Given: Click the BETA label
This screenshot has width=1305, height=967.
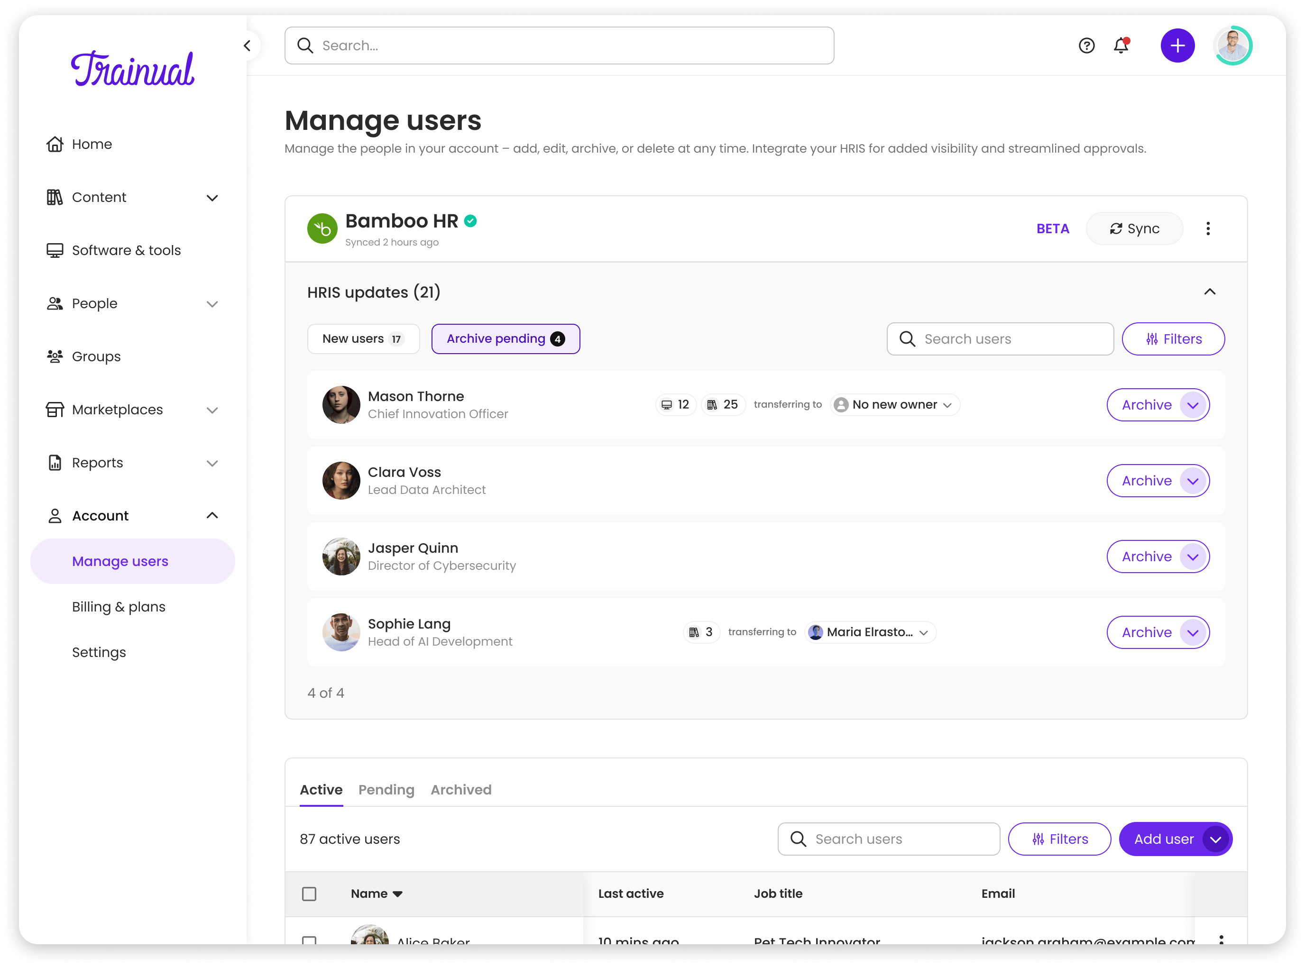Looking at the screenshot, I should coord(1052,228).
